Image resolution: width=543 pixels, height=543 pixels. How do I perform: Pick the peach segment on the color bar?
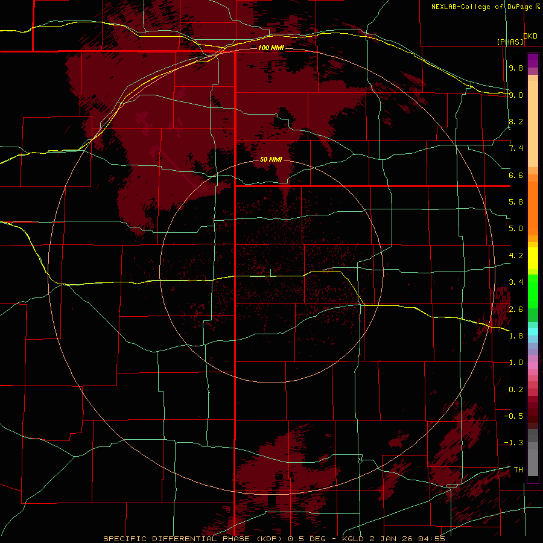point(533,121)
